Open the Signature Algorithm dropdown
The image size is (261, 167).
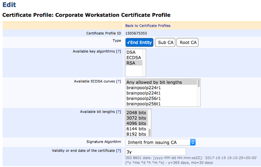pos(161,142)
